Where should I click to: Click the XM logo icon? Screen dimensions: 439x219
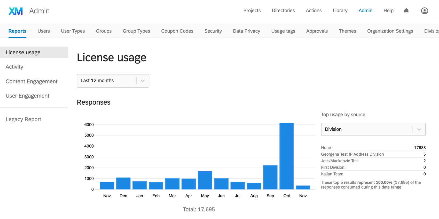point(16,11)
